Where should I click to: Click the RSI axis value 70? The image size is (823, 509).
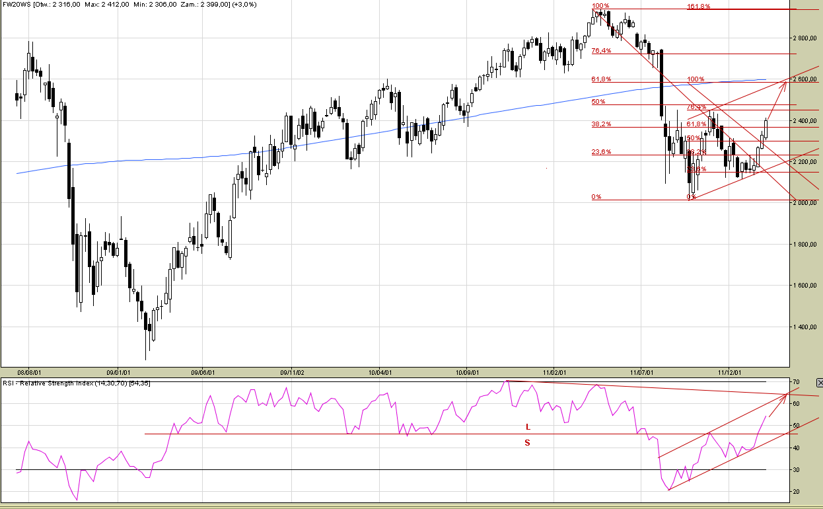click(x=797, y=382)
